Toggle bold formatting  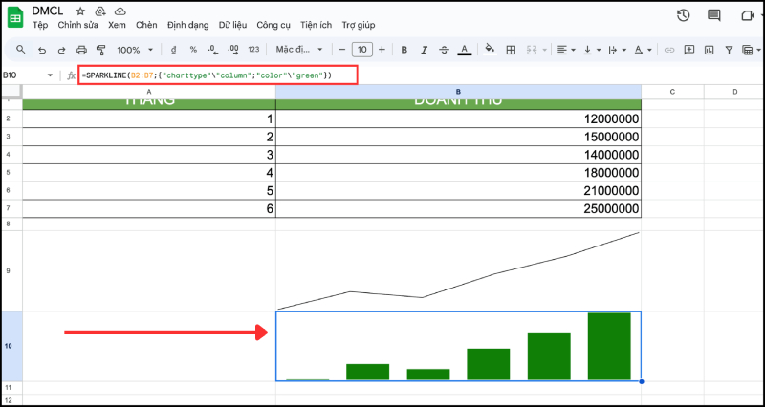(x=404, y=50)
